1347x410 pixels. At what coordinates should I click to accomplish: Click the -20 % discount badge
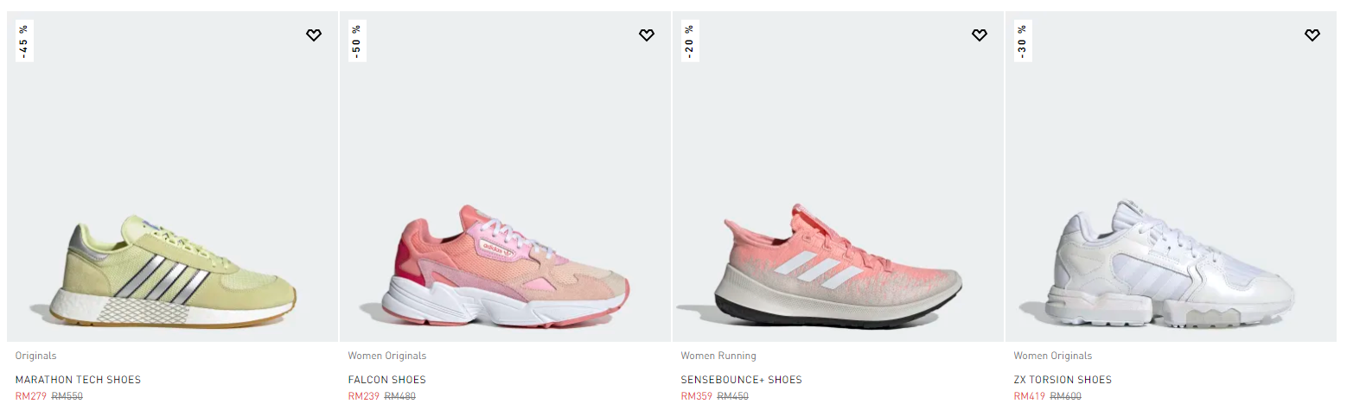689,41
